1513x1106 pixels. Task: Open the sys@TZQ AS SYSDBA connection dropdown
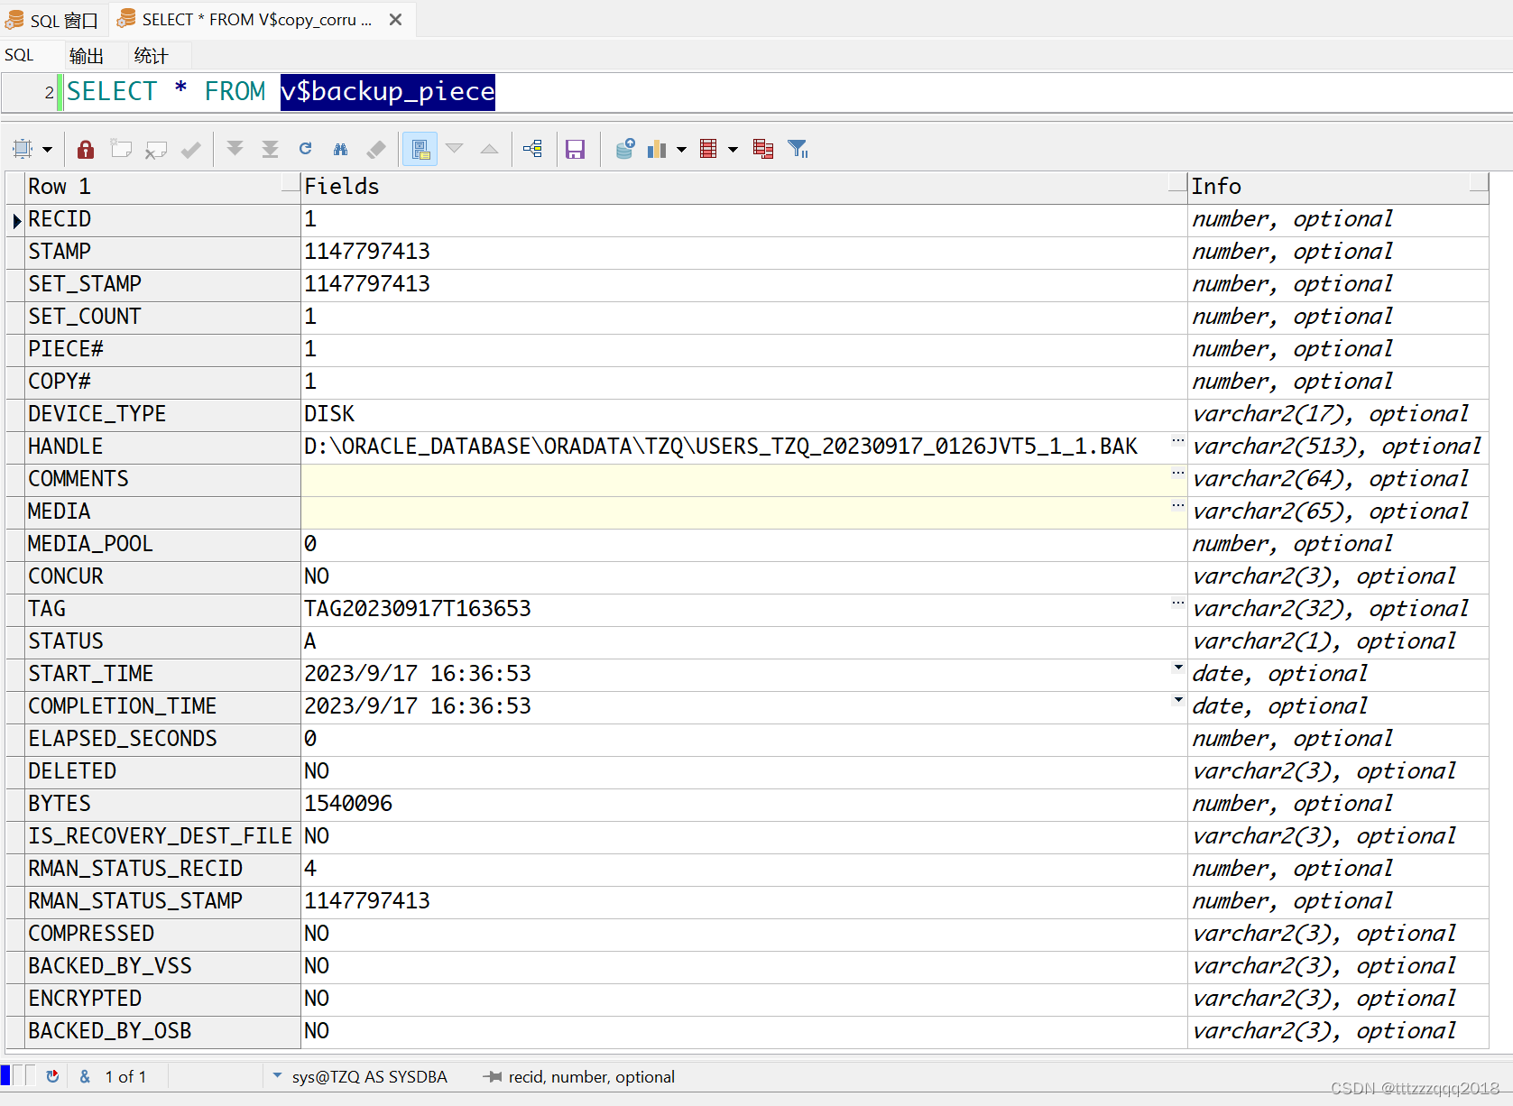click(x=278, y=1076)
